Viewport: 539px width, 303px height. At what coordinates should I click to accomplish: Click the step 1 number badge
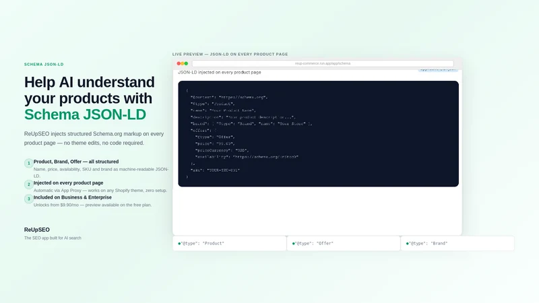pos(29,163)
